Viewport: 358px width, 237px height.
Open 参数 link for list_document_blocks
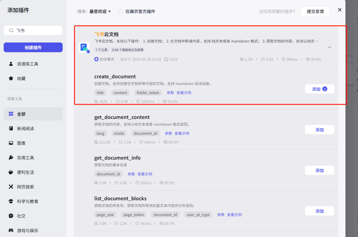point(221,215)
